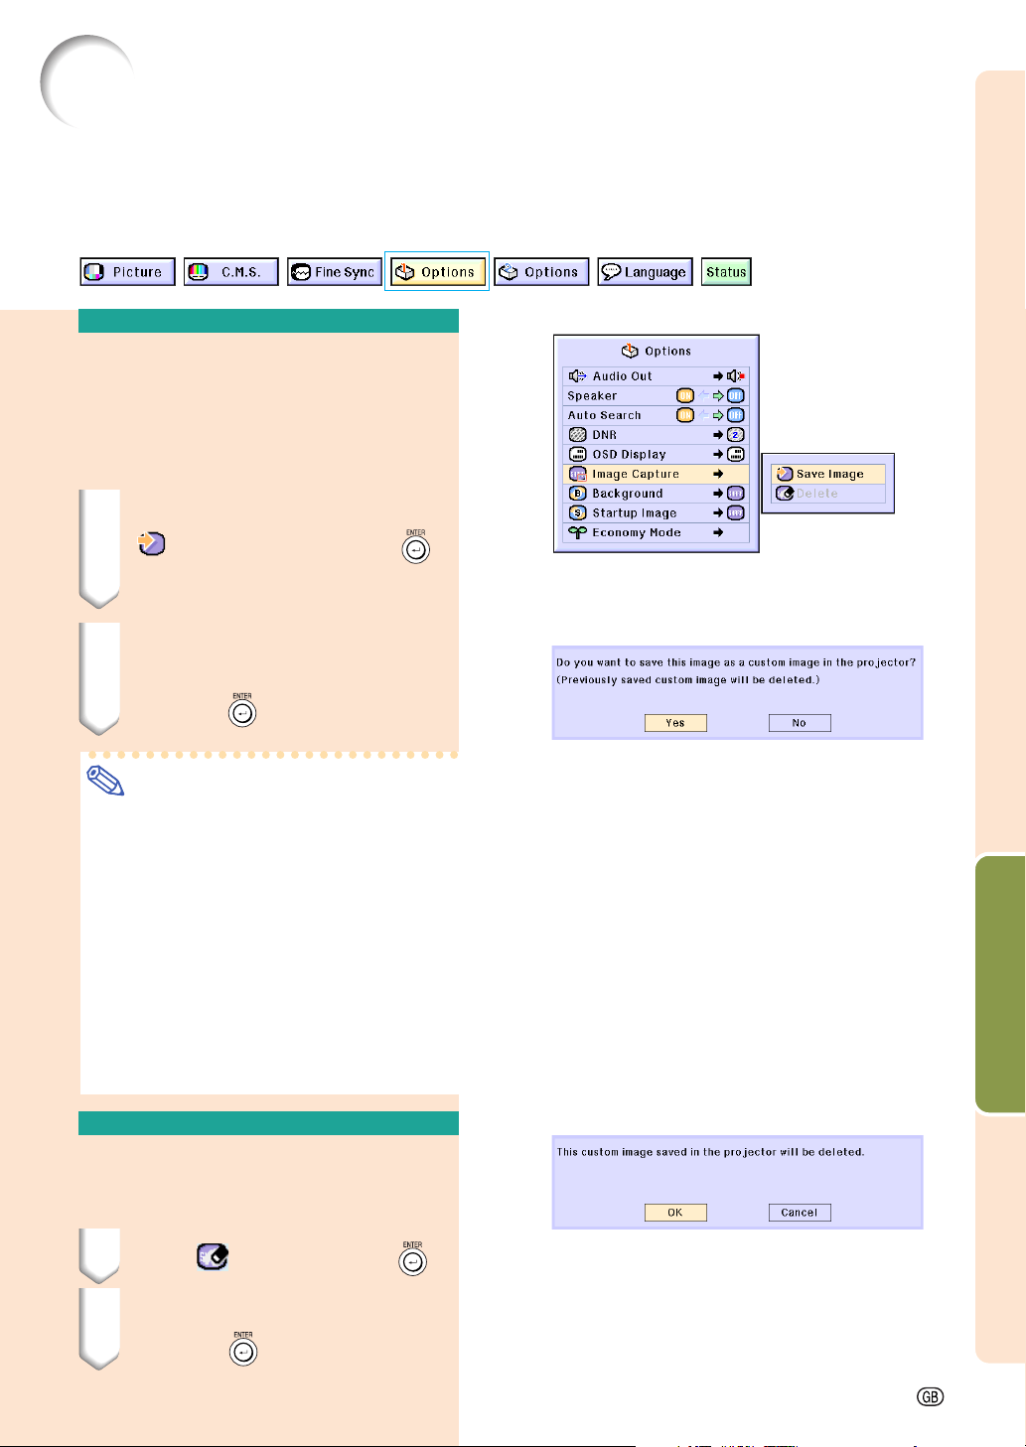
Task: Click the 'Auto Search' row label
Action: [604, 415]
